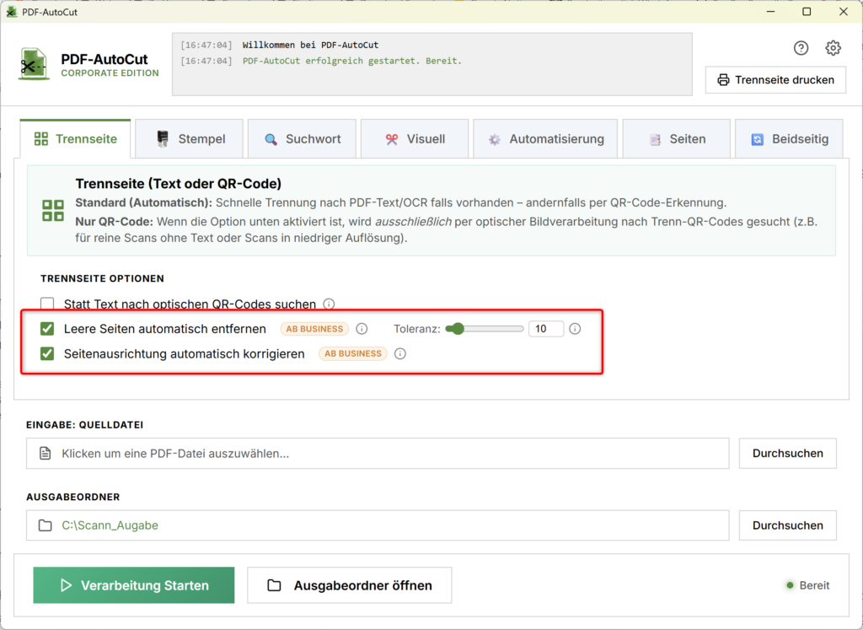Screen dimensions: 863x630
Task: Select the Trennseite tab
Action: (x=75, y=139)
